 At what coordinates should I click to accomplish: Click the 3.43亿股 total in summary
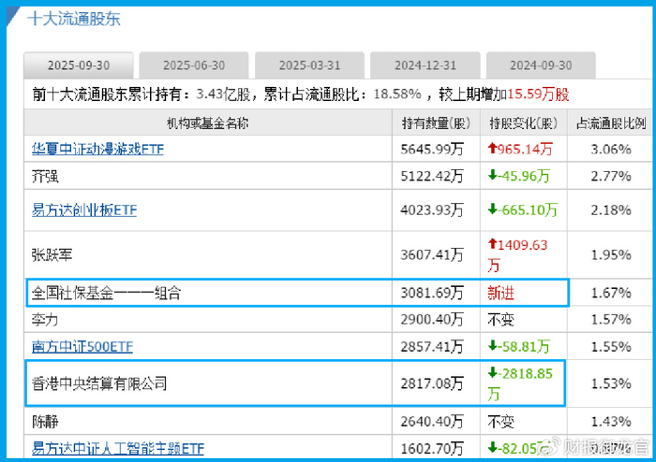(x=223, y=94)
